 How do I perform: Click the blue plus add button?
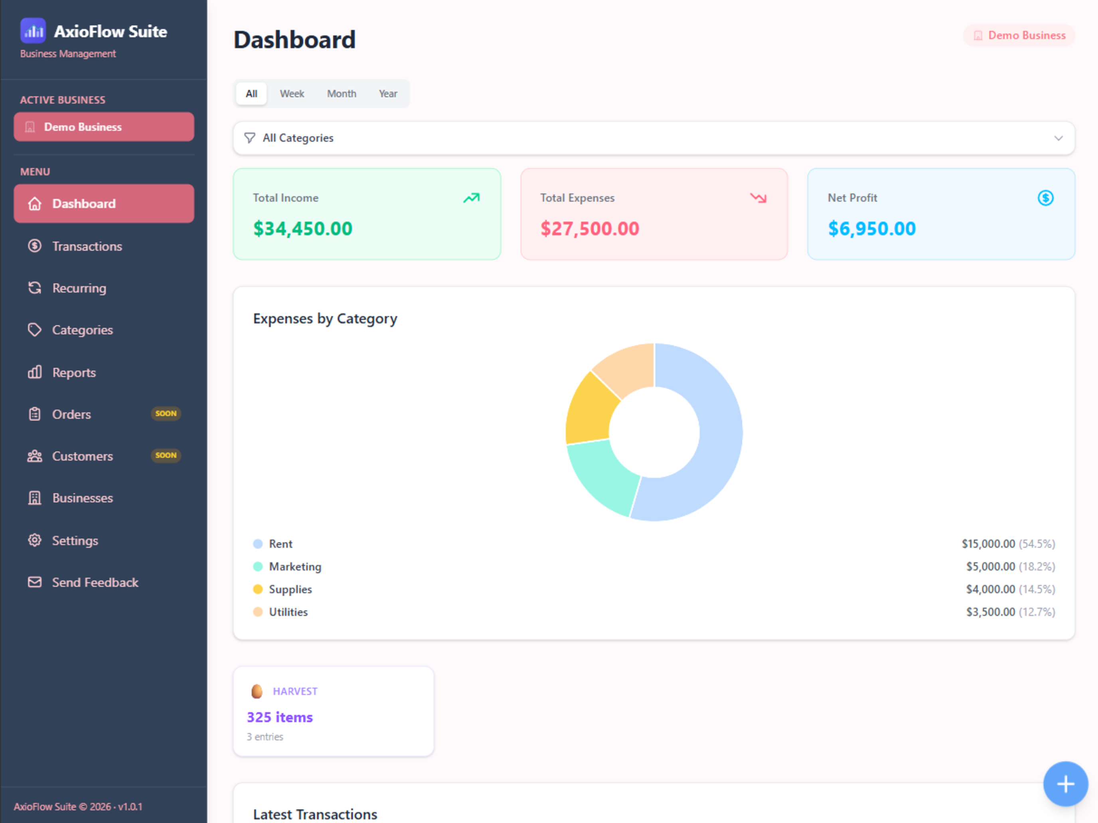click(x=1065, y=784)
